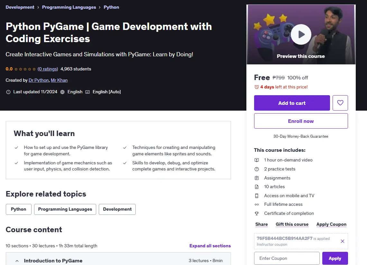Open the 0 ratings link
Image resolution: width=367 pixels, height=265 pixels.
[x=48, y=69]
